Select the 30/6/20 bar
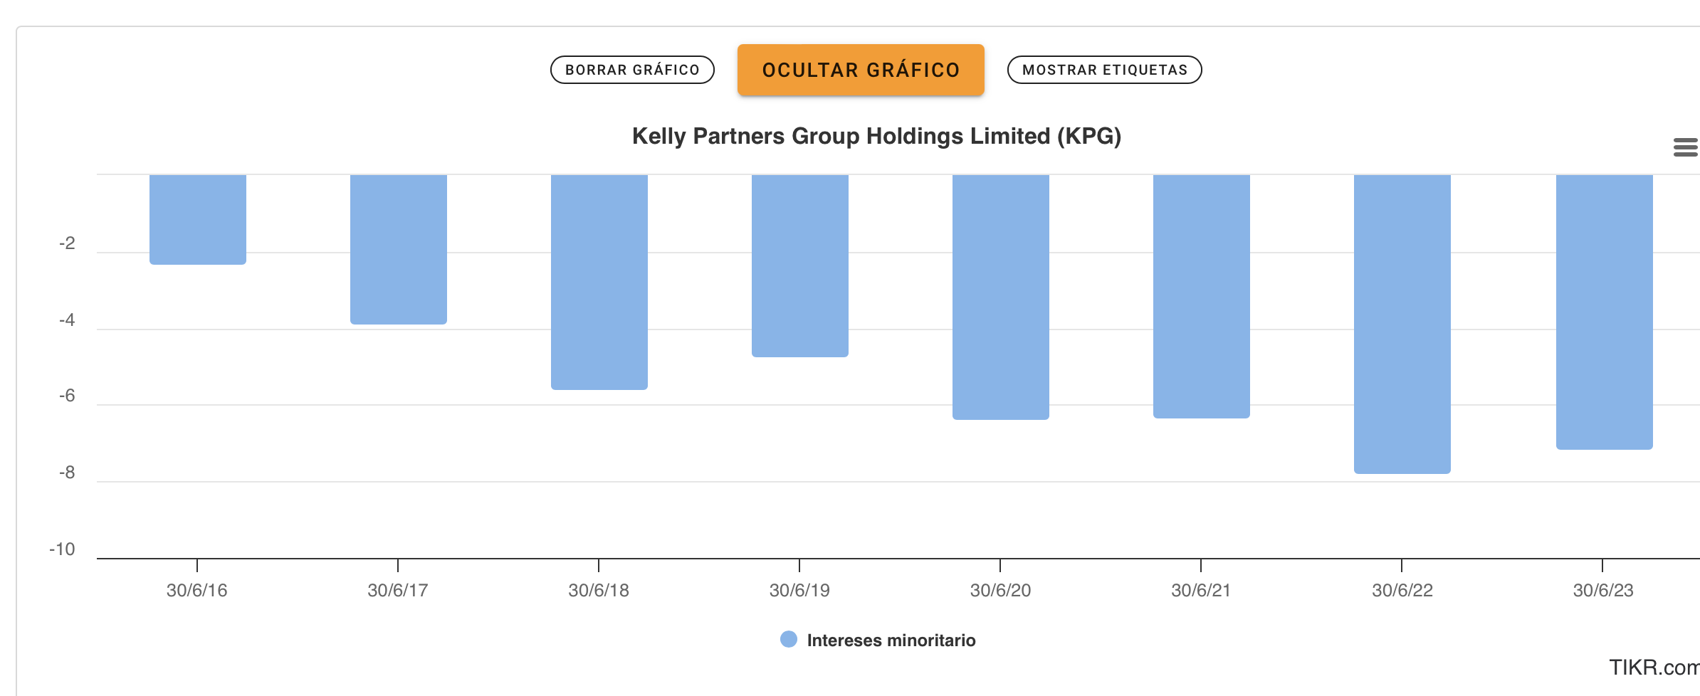Screen dimensions: 1700x696 [1001, 297]
